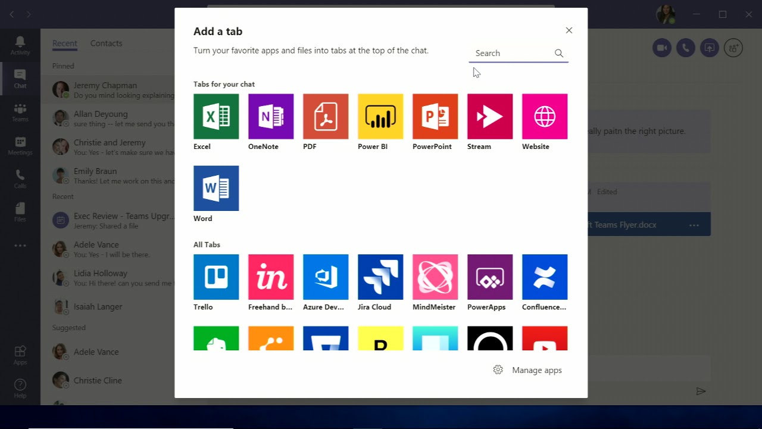Image resolution: width=762 pixels, height=429 pixels.
Task: Go to Teams in the sidebar
Action: (20, 112)
